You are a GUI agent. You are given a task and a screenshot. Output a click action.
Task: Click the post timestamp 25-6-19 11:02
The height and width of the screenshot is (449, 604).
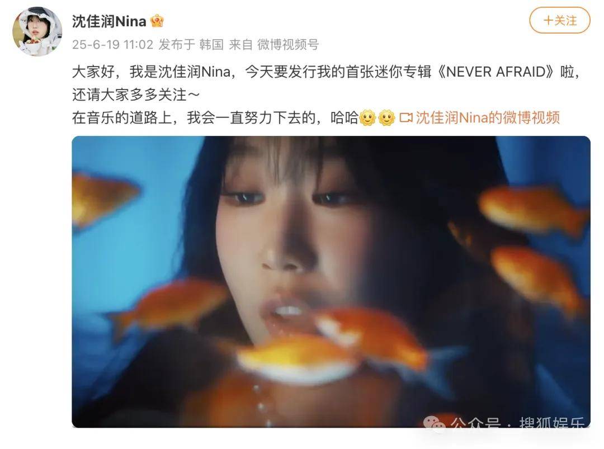coord(112,45)
